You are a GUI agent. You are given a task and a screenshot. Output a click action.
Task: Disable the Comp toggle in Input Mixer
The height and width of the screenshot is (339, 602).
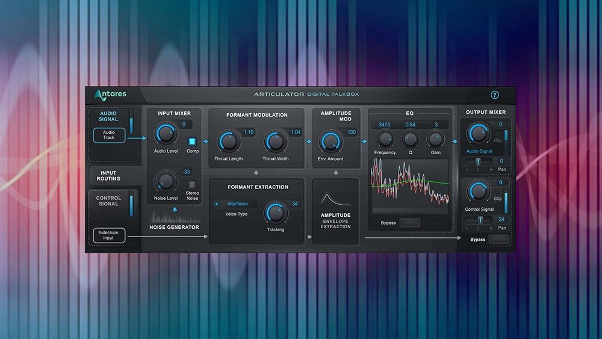click(193, 142)
